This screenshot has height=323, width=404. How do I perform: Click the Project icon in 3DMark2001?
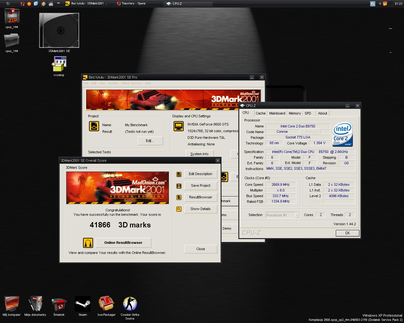(94, 126)
